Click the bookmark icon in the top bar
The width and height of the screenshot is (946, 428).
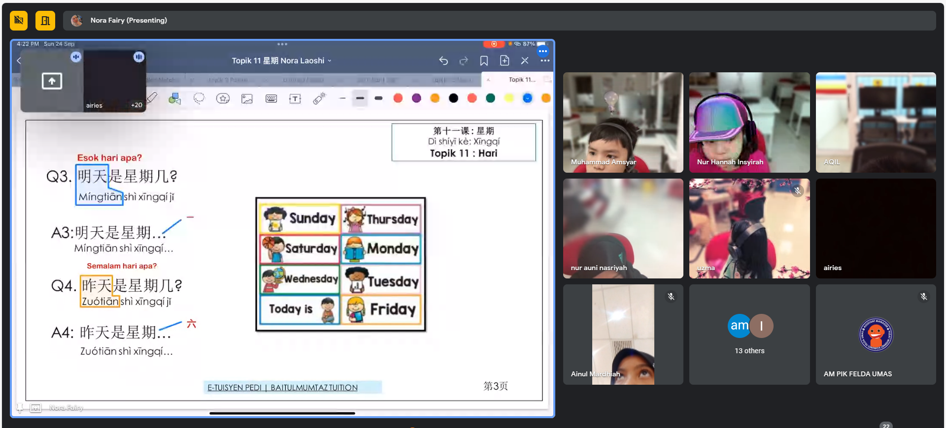(484, 61)
